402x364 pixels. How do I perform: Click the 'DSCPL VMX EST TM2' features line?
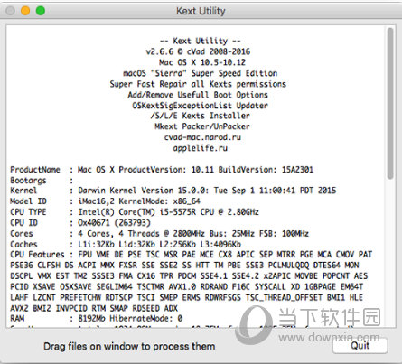(189, 276)
